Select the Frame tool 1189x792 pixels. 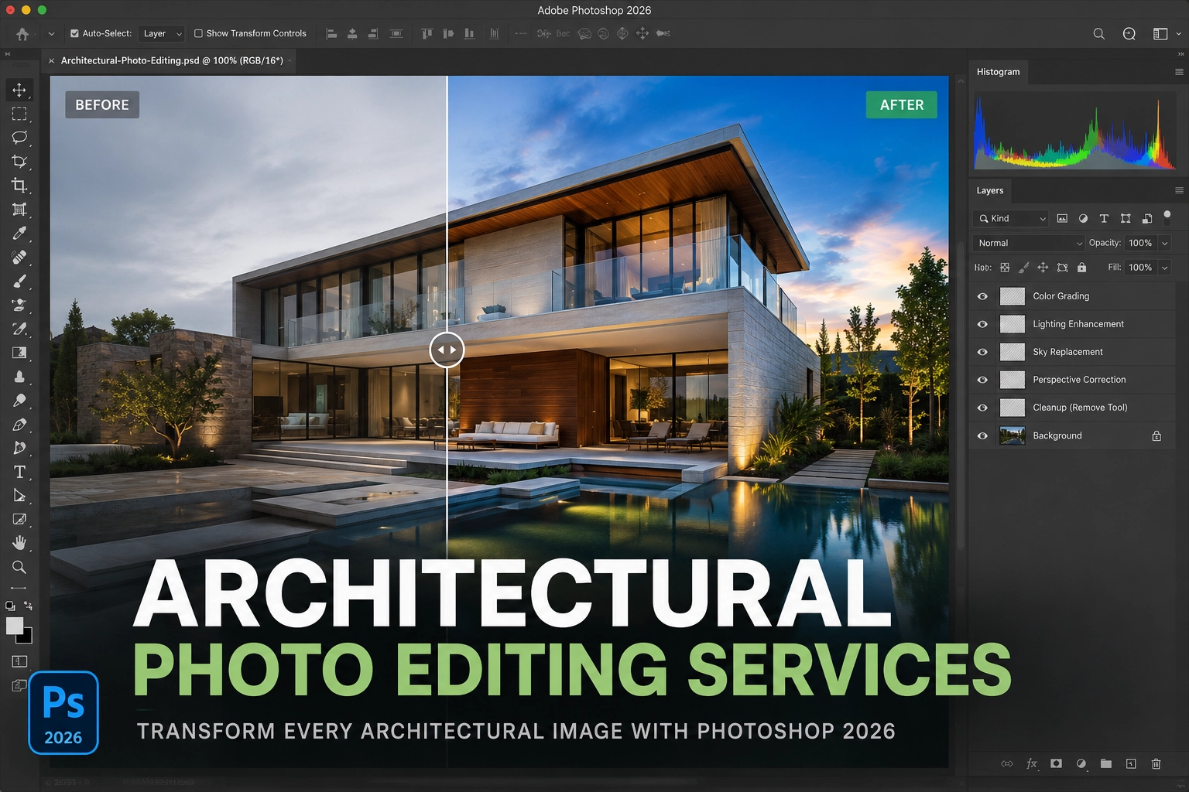coord(19,210)
